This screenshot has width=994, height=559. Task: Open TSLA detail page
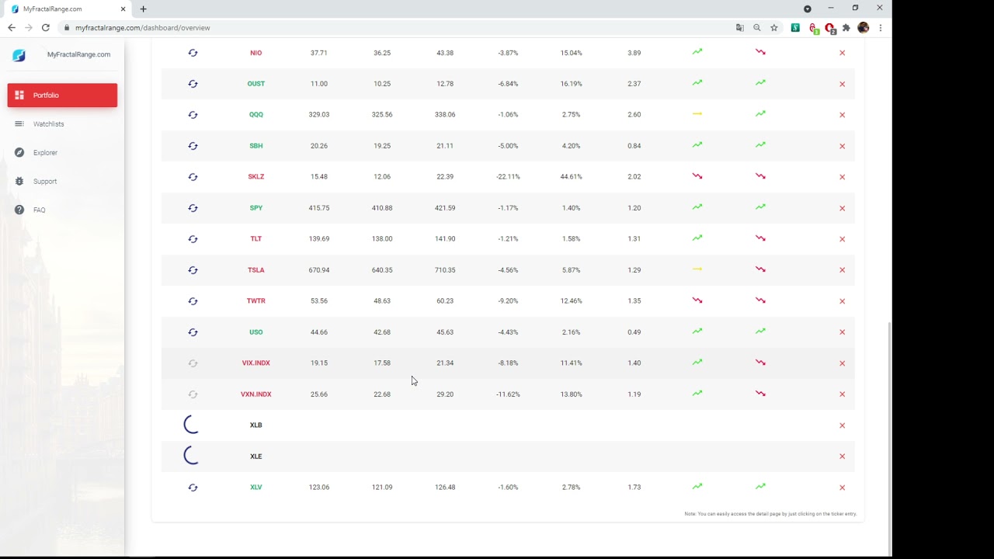255,270
